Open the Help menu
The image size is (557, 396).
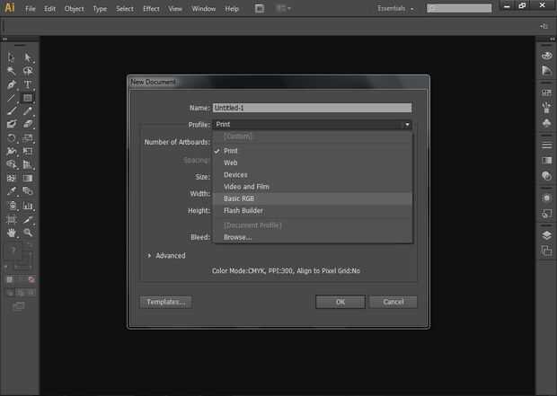pyautogui.click(x=232, y=9)
